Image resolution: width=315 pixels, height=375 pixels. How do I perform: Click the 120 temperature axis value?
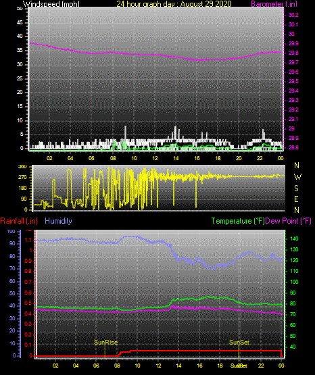(x=294, y=260)
